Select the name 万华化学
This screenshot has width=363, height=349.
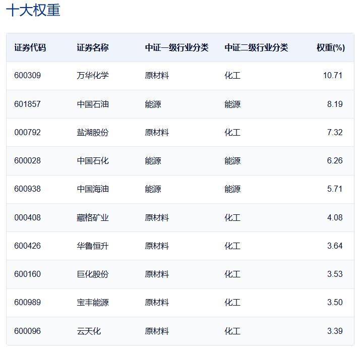point(93,75)
